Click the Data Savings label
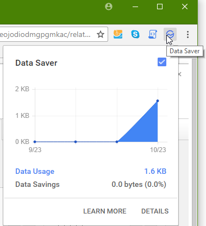Screen dimensions: 206x226 38,184
